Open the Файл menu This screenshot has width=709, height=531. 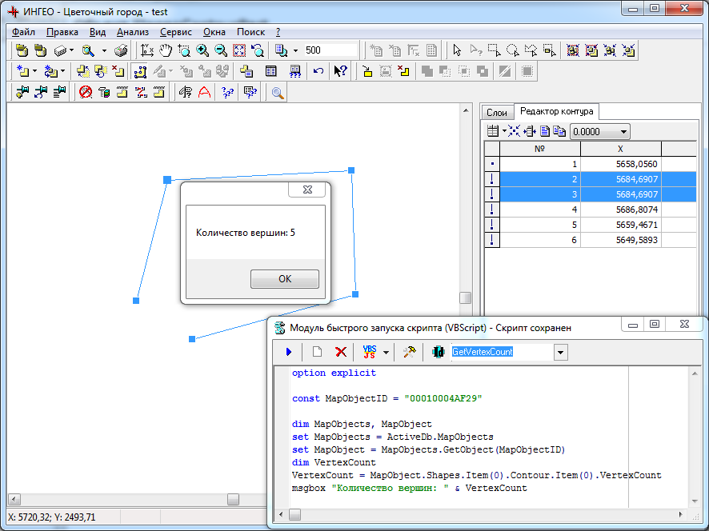coord(23,32)
